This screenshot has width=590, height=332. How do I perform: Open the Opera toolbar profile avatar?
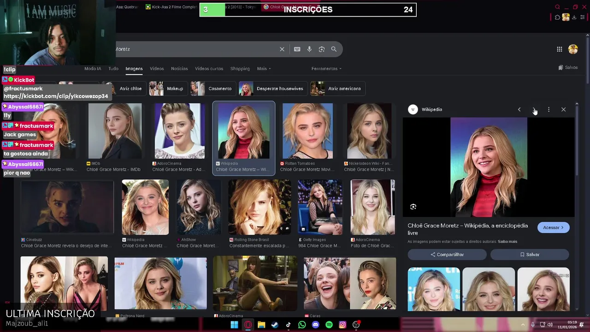coord(566,17)
